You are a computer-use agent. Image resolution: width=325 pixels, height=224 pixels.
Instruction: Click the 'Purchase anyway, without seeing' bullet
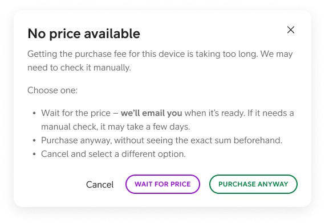coord(162,140)
